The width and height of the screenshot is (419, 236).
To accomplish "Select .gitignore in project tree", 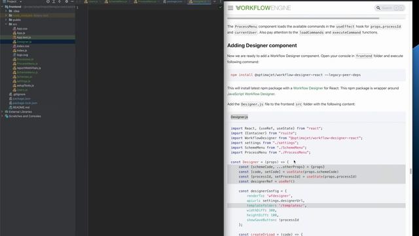I will (x=19, y=94).
